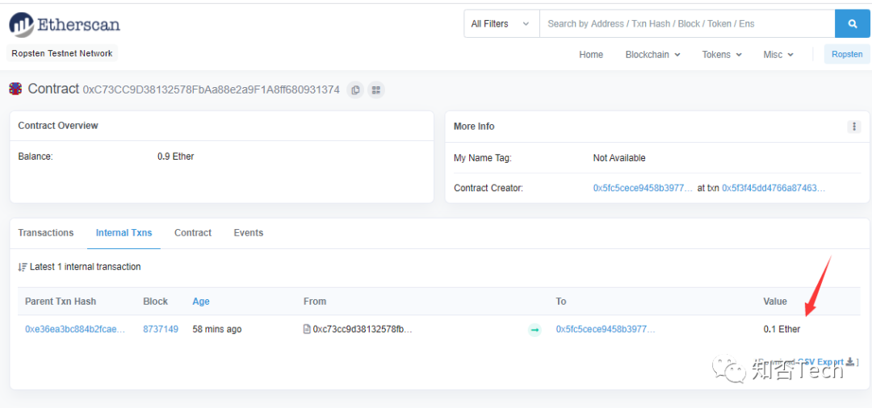Open block 8737149
Viewport: 872px width, 408px height.
pyautogui.click(x=161, y=329)
